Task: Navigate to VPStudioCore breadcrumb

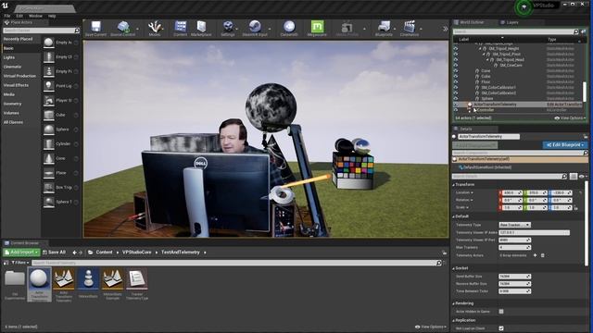Action: pyautogui.click(x=136, y=253)
